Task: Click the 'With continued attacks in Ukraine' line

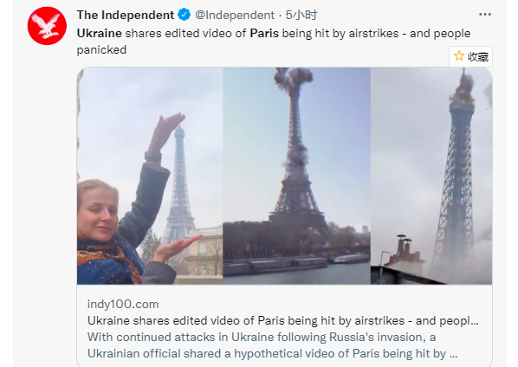Action: pos(262,337)
